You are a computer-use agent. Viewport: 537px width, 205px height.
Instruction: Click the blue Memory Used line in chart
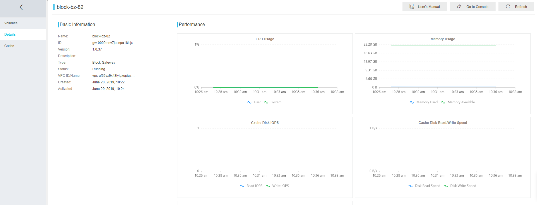(x=444, y=86)
